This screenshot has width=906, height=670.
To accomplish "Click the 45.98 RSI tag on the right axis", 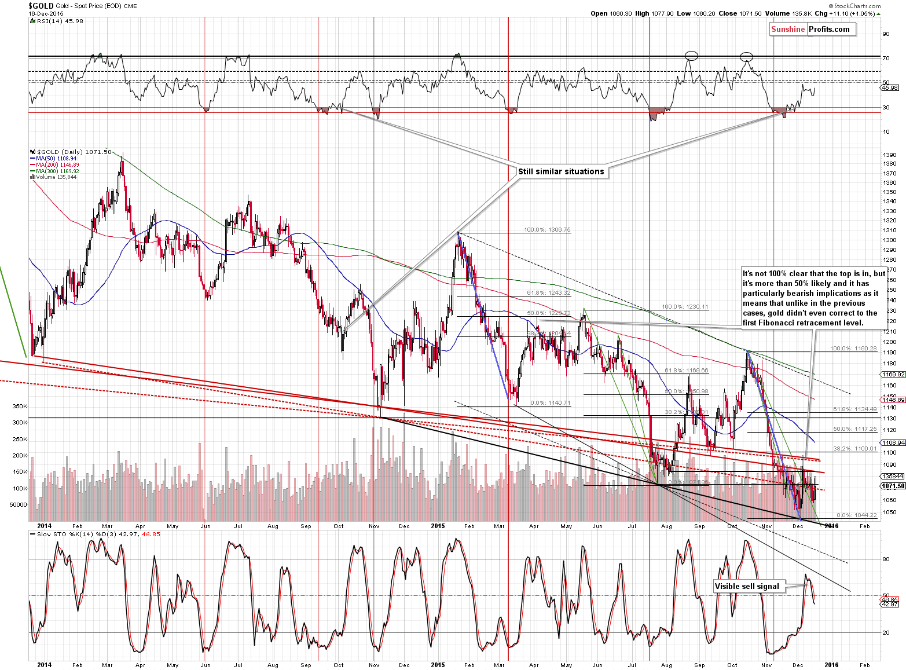I will [x=890, y=87].
